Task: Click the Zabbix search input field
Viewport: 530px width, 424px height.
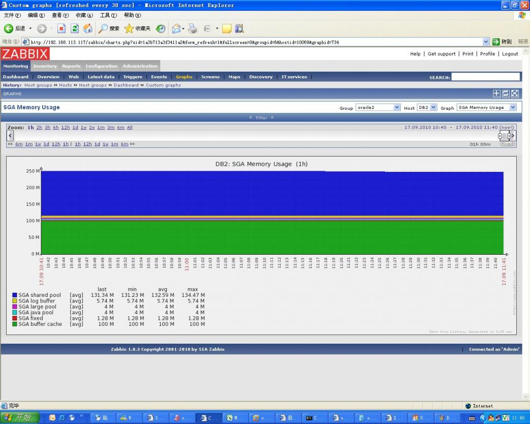Action: pos(485,77)
